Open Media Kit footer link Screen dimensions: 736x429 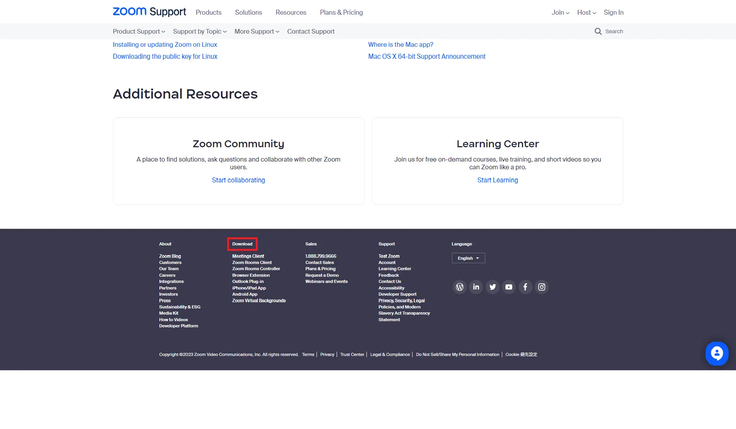pyautogui.click(x=169, y=313)
